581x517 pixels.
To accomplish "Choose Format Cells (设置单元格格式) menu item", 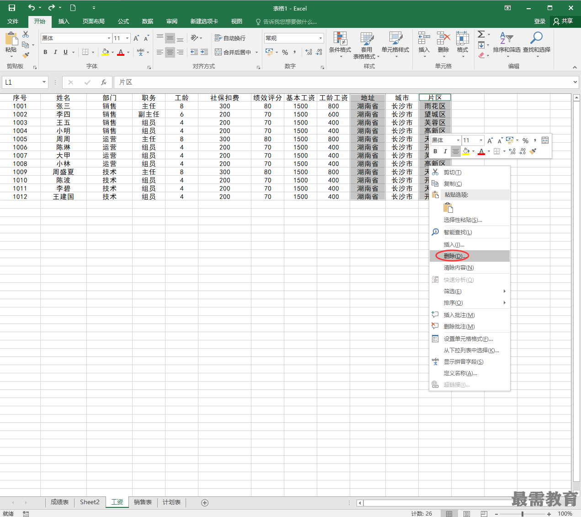I will [470, 339].
